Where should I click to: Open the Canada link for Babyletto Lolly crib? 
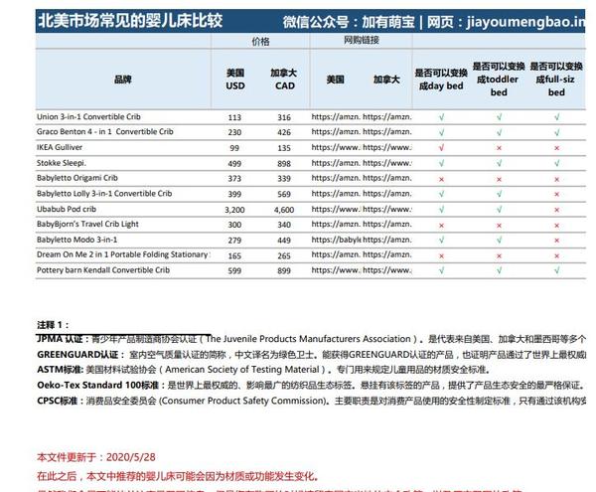pos(387,194)
